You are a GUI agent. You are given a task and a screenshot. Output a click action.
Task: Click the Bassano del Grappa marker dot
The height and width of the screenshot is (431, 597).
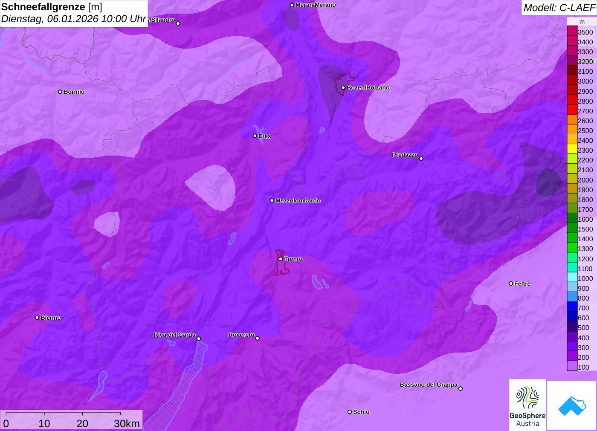[461, 388]
